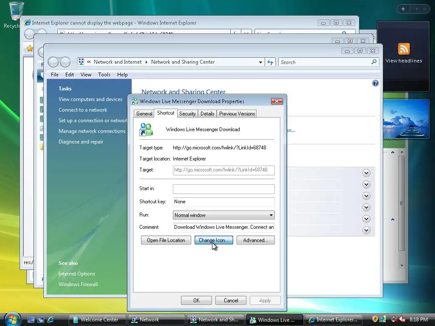Image resolution: width=435 pixels, height=326 pixels.
Task: Click the Change Icon button
Action: pos(214,240)
